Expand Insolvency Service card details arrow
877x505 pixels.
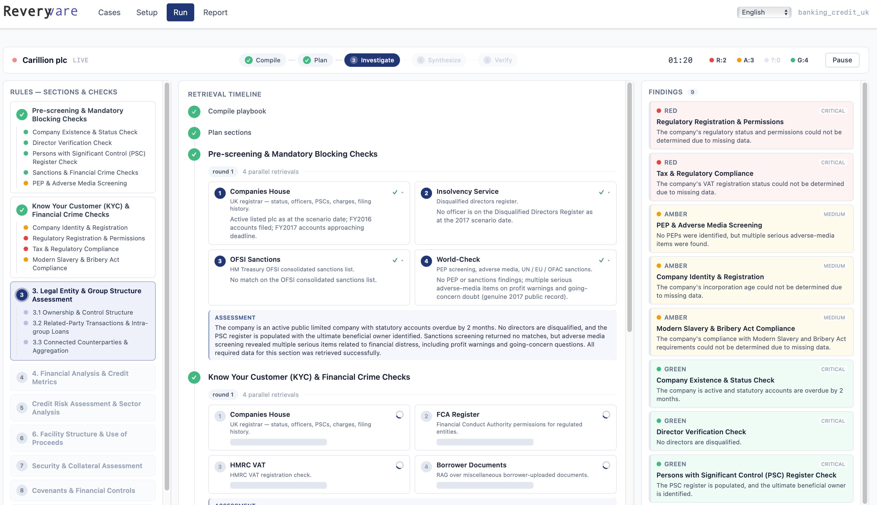(609, 192)
